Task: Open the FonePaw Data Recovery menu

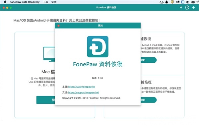Action: click(25, 2)
